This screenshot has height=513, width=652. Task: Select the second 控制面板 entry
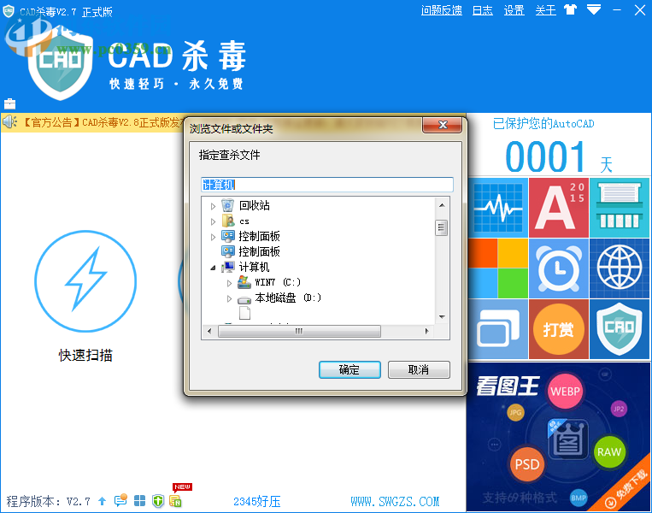[259, 251]
